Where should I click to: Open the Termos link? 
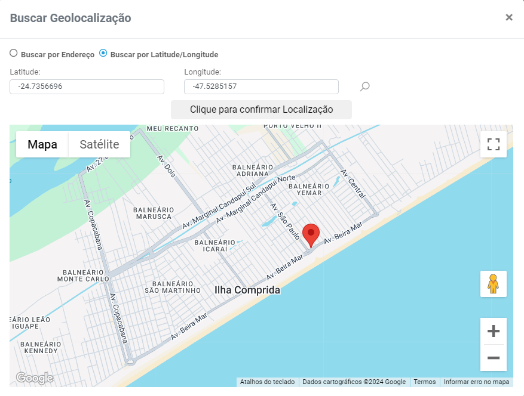pos(424,382)
